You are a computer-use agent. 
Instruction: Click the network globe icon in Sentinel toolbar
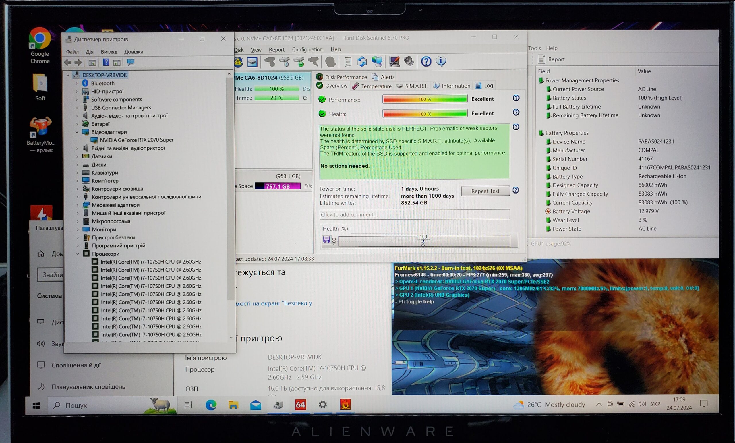377,62
